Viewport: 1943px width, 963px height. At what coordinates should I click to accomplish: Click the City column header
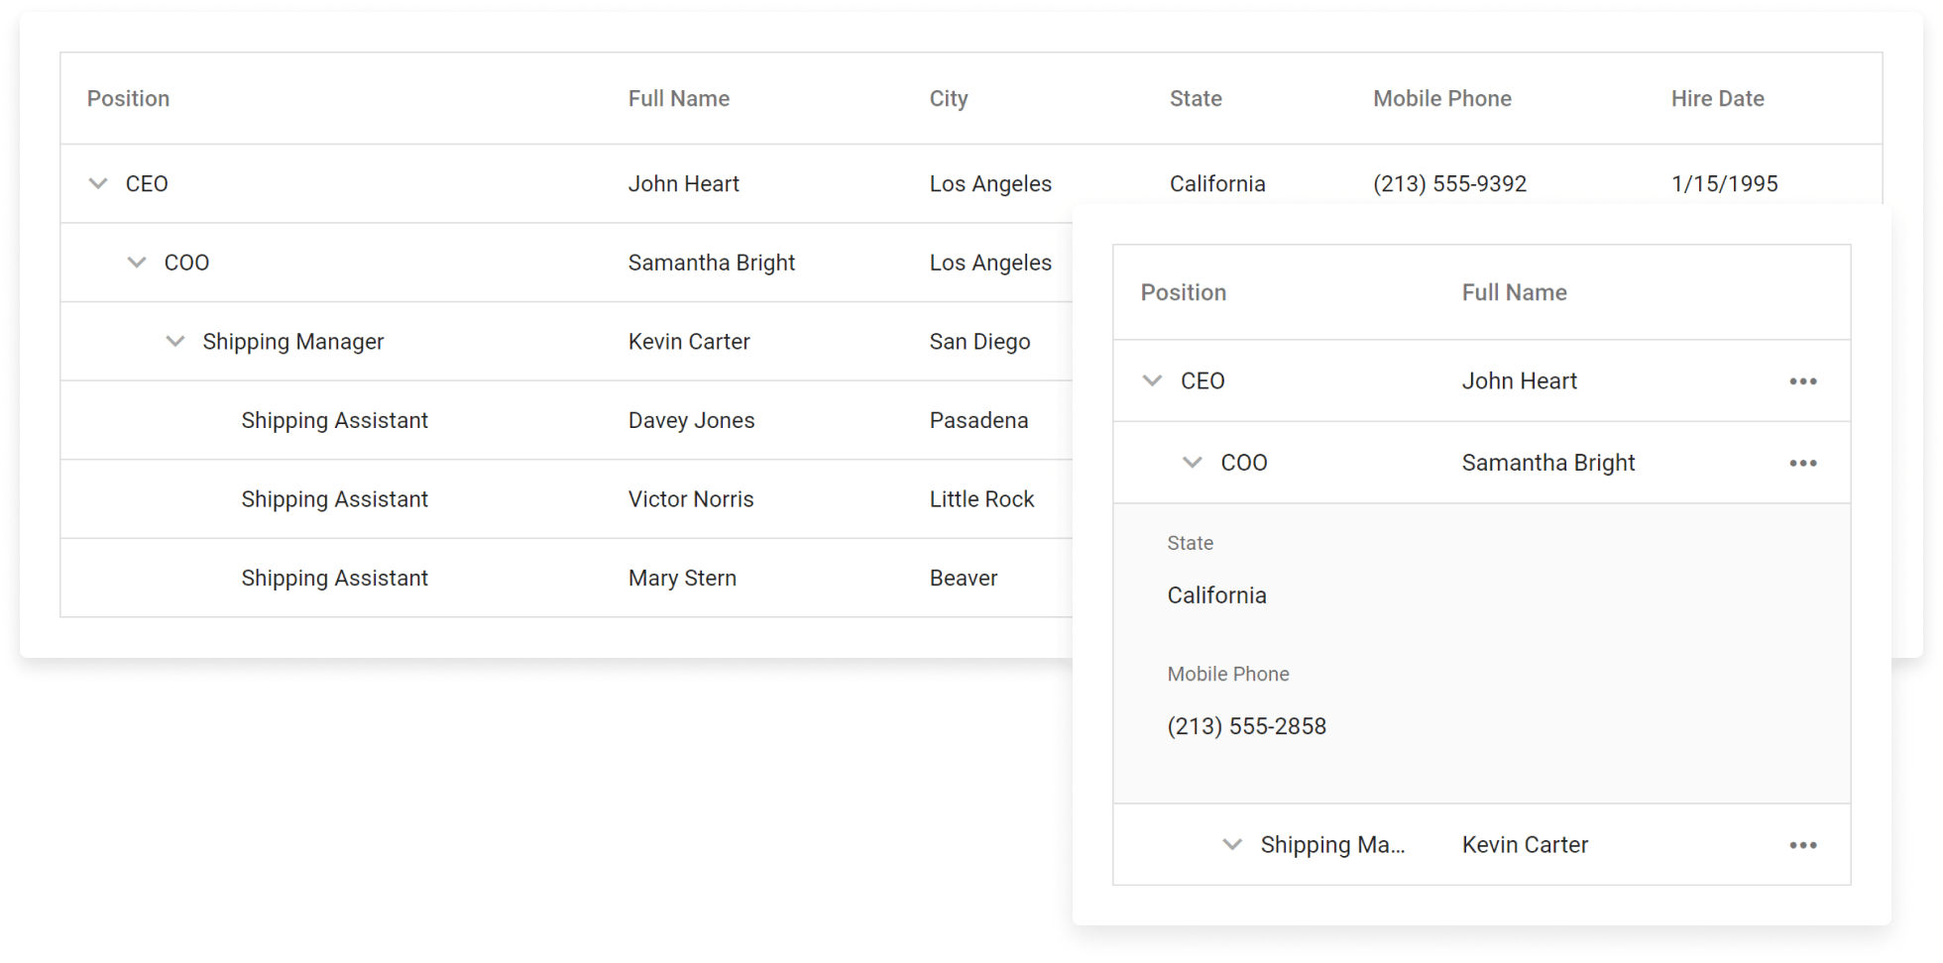pos(948,99)
